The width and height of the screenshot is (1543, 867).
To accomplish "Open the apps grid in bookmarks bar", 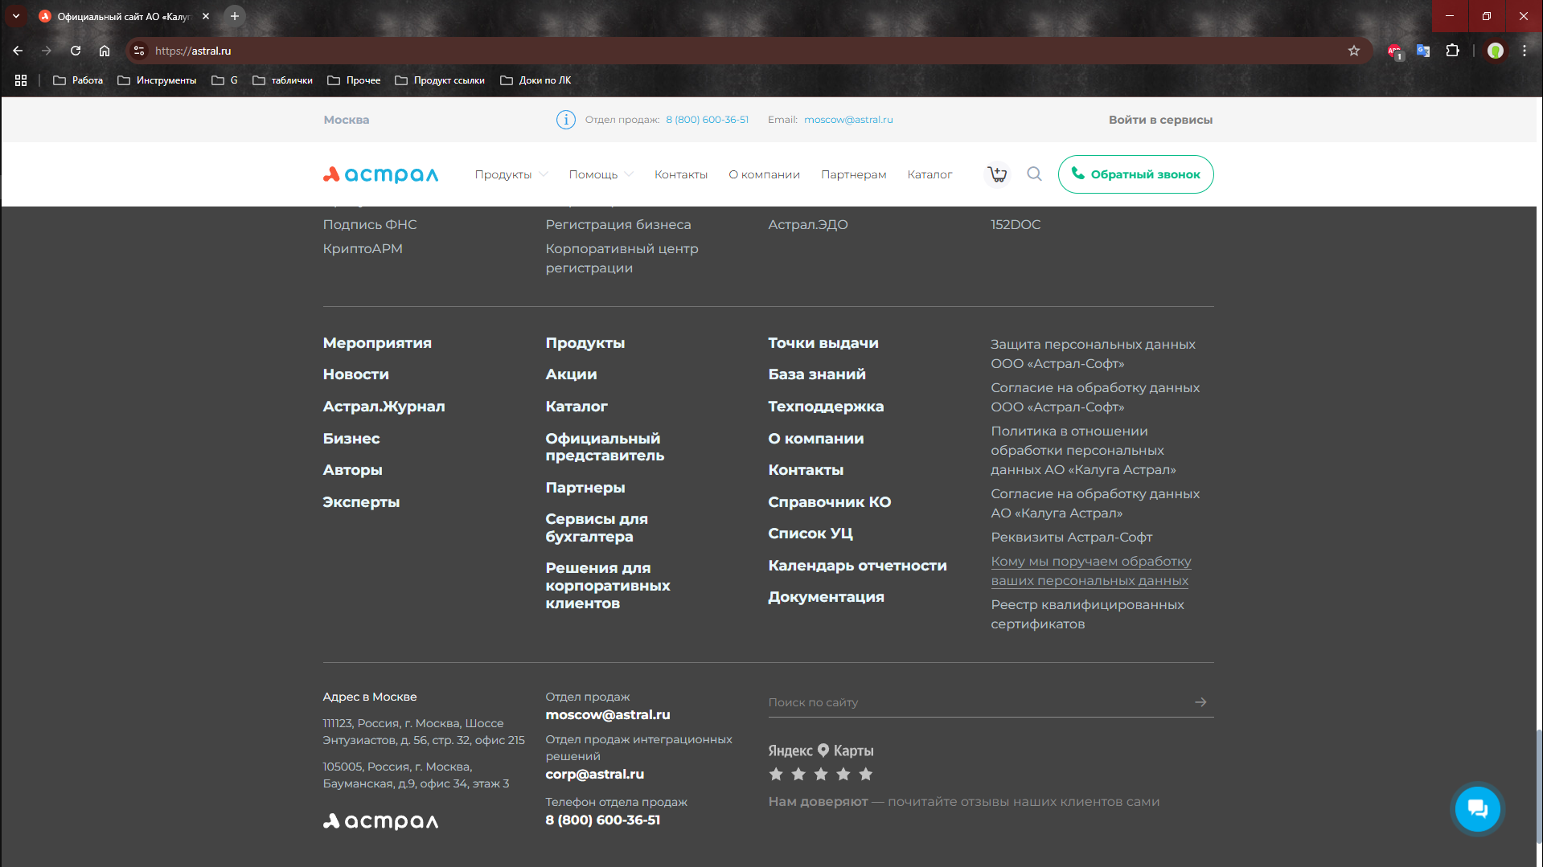I will pos(21,80).
